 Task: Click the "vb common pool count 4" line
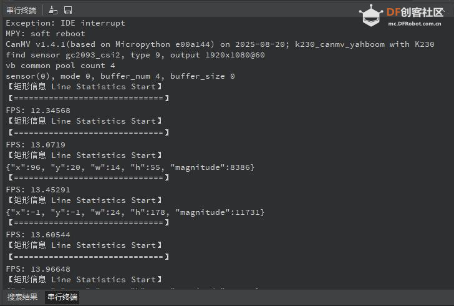point(60,66)
